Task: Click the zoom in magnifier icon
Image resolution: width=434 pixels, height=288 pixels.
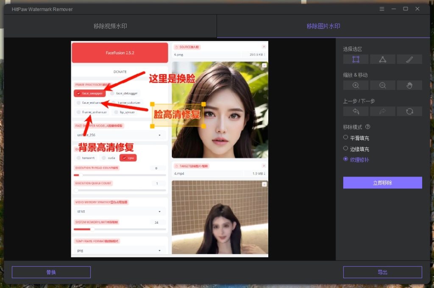Action: click(x=356, y=85)
